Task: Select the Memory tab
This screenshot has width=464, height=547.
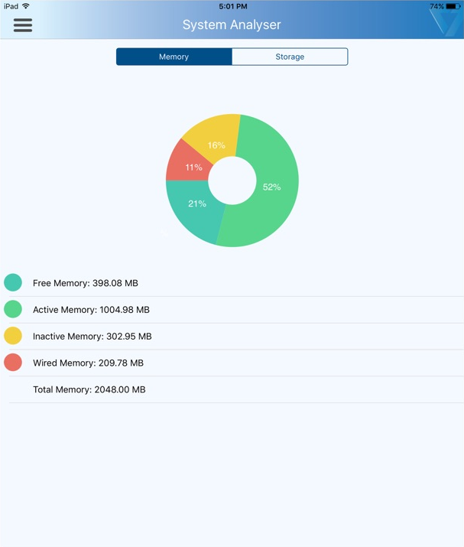Action: click(174, 57)
